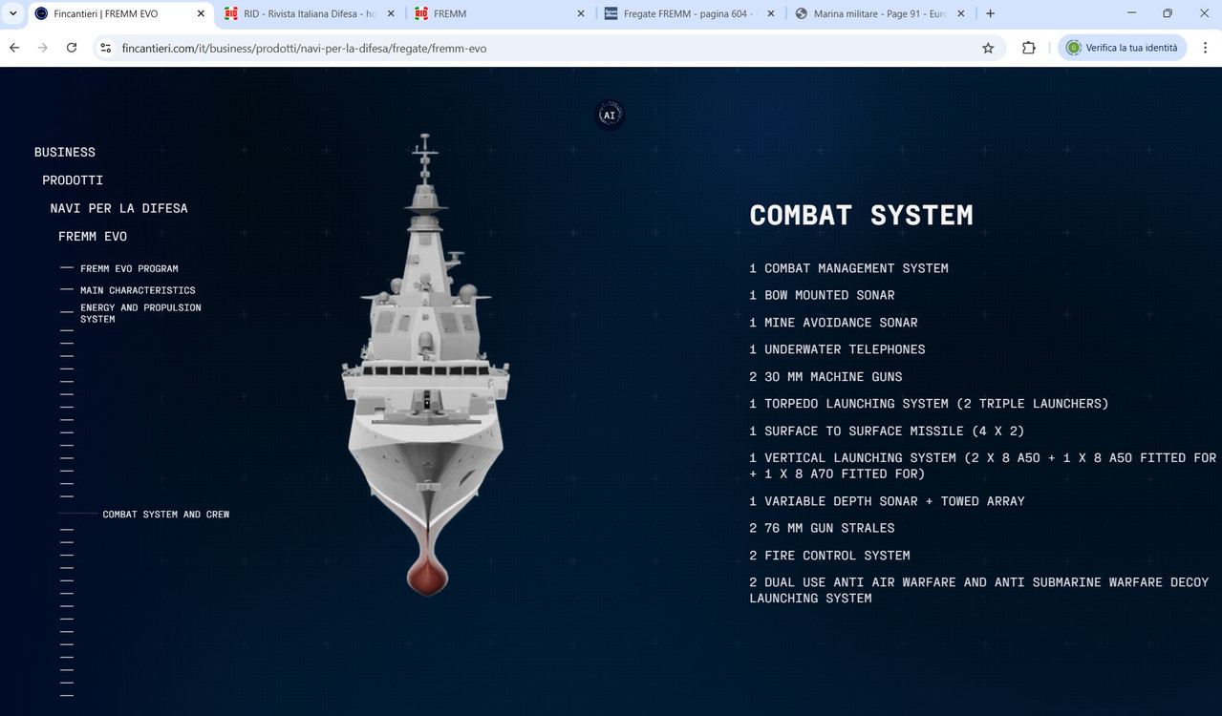This screenshot has height=716, width=1222.
Task: Select COMBAT SYSTEM AND CREW section marker
Action: [x=166, y=515]
